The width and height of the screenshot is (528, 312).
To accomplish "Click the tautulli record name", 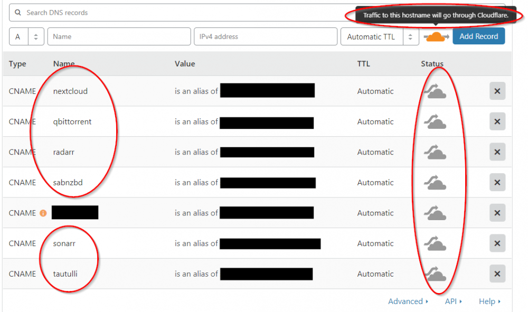I will [65, 274].
